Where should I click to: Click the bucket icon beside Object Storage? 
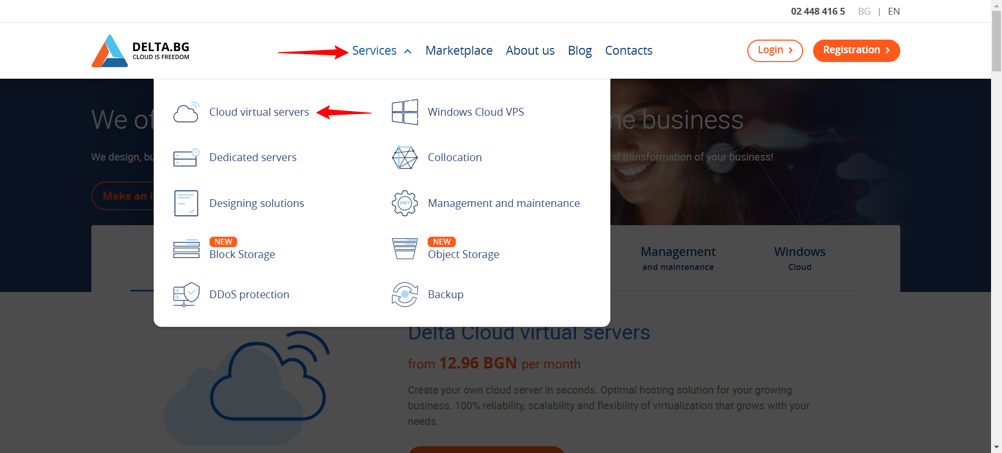pos(405,249)
